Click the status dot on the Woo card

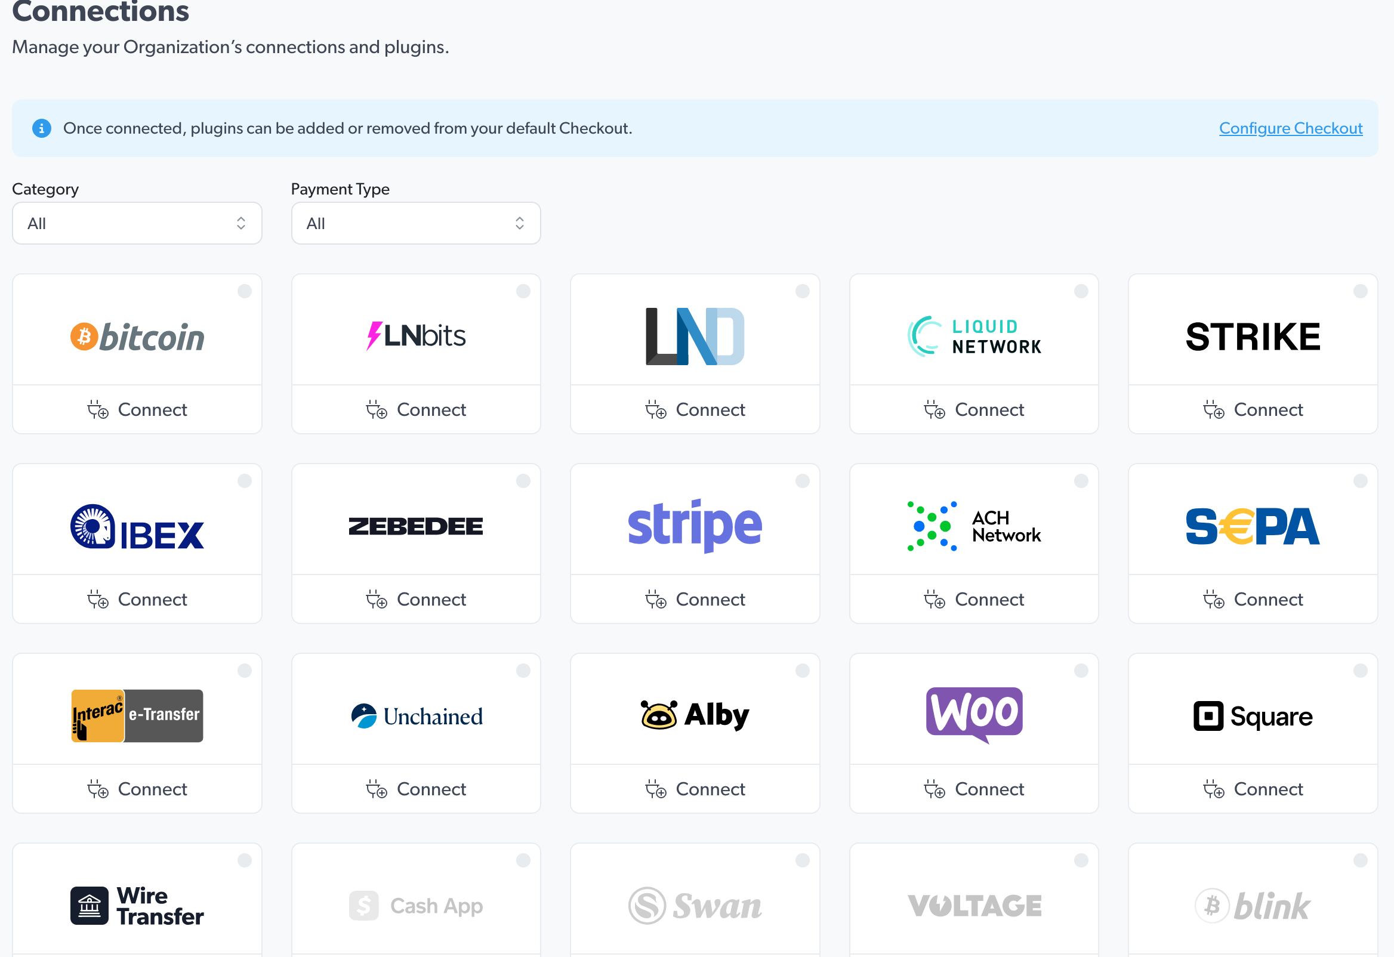[x=1081, y=671]
